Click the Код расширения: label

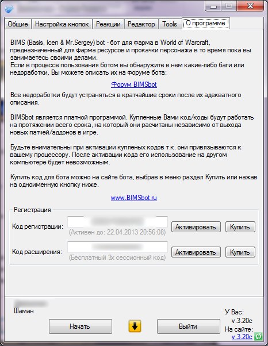click(x=37, y=252)
